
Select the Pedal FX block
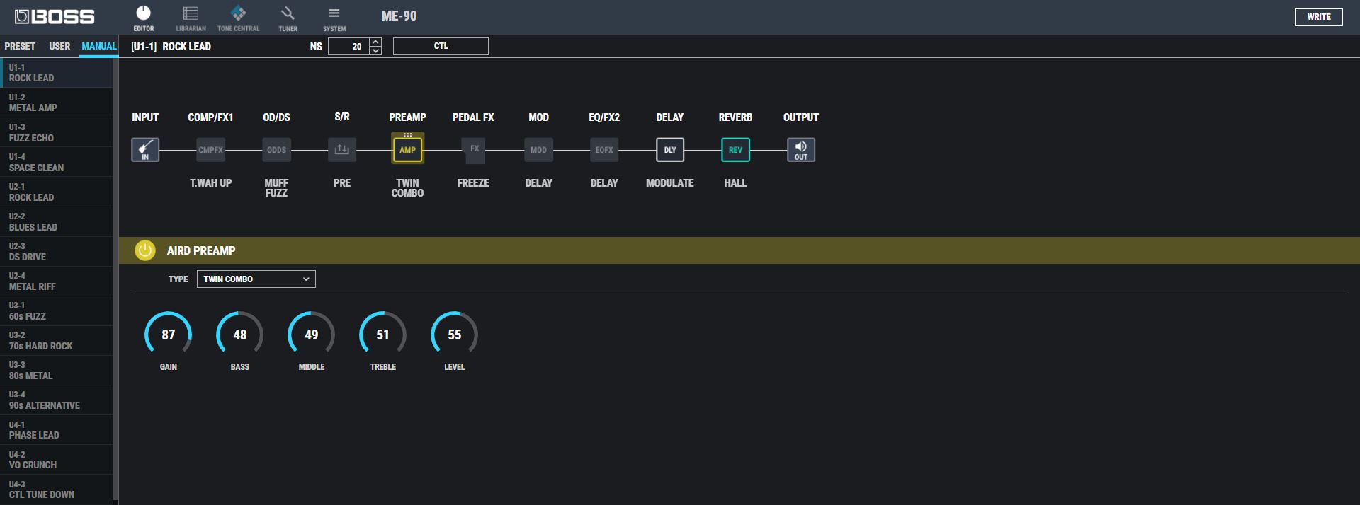pos(473,150)
